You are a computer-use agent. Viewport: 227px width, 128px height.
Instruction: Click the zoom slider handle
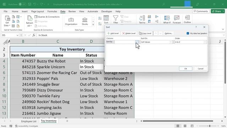click(x=210, y=126)
